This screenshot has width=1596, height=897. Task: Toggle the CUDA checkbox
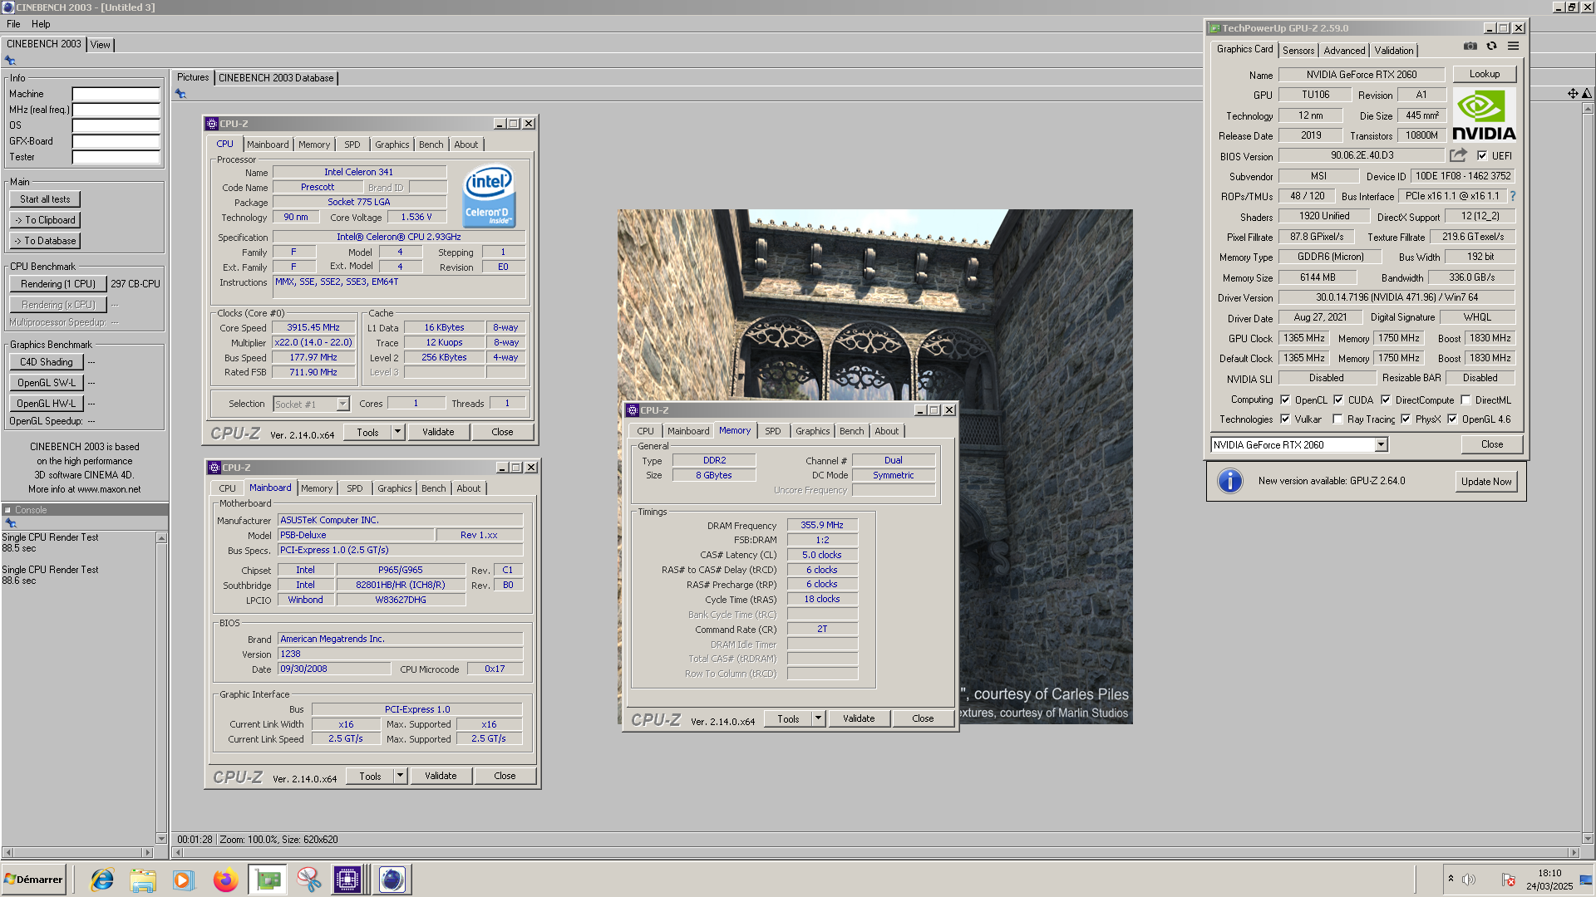(x=1338, y=399)
